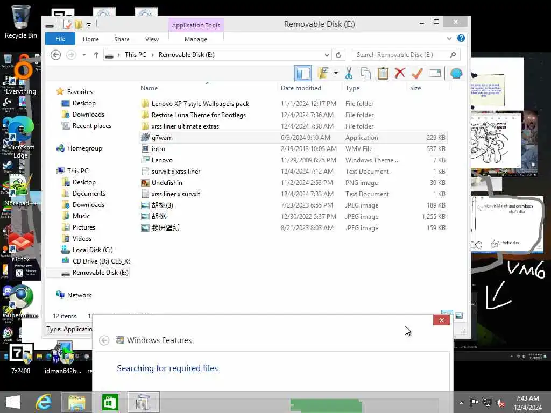Expand the ribbon with the chevron
Screen dimensions: 551x413
[x=449, y=38]
